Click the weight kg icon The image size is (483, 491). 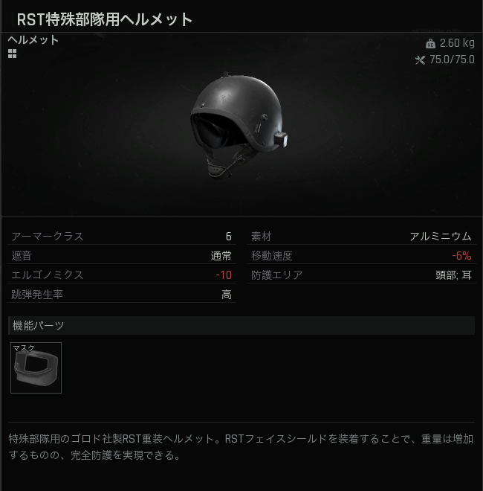click(x=430, y=44)
